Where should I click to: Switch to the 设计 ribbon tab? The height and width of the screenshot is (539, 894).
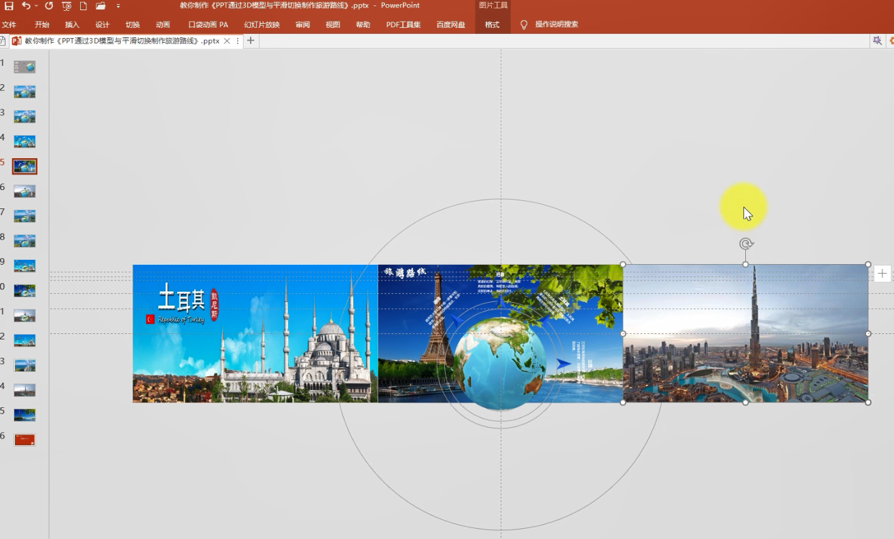tap(102, 24)
